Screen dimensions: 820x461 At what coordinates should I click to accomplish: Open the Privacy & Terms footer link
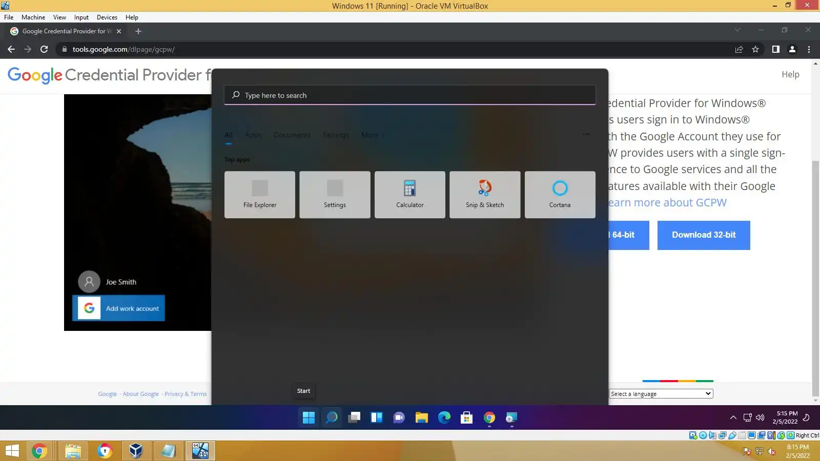[x=186, y=394]
